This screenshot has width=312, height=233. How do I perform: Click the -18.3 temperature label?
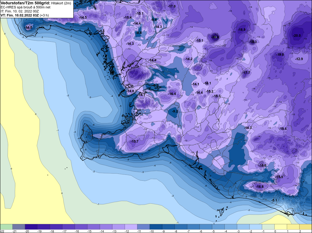tap(253, 42)
